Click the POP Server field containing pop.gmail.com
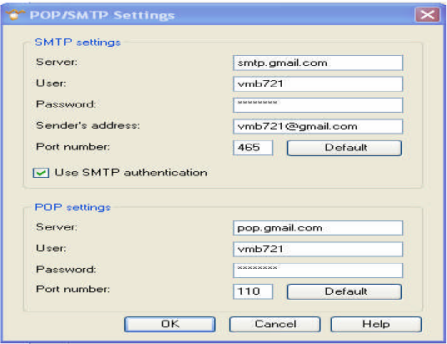 318,228
